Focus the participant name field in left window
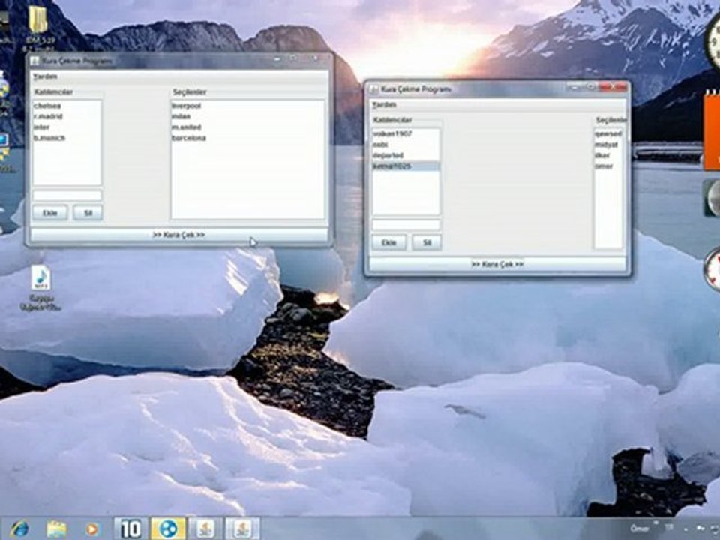The image size is (720, 540). point(67,196)
